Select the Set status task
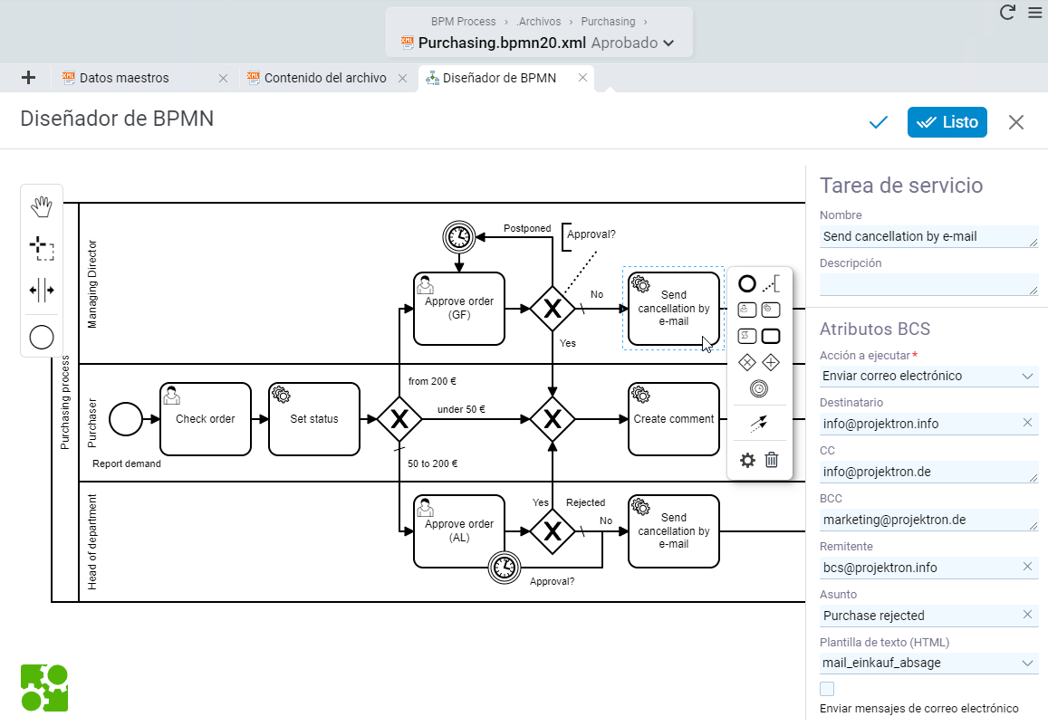Screen dimensions: 1048x726 [x=314, y=419]
